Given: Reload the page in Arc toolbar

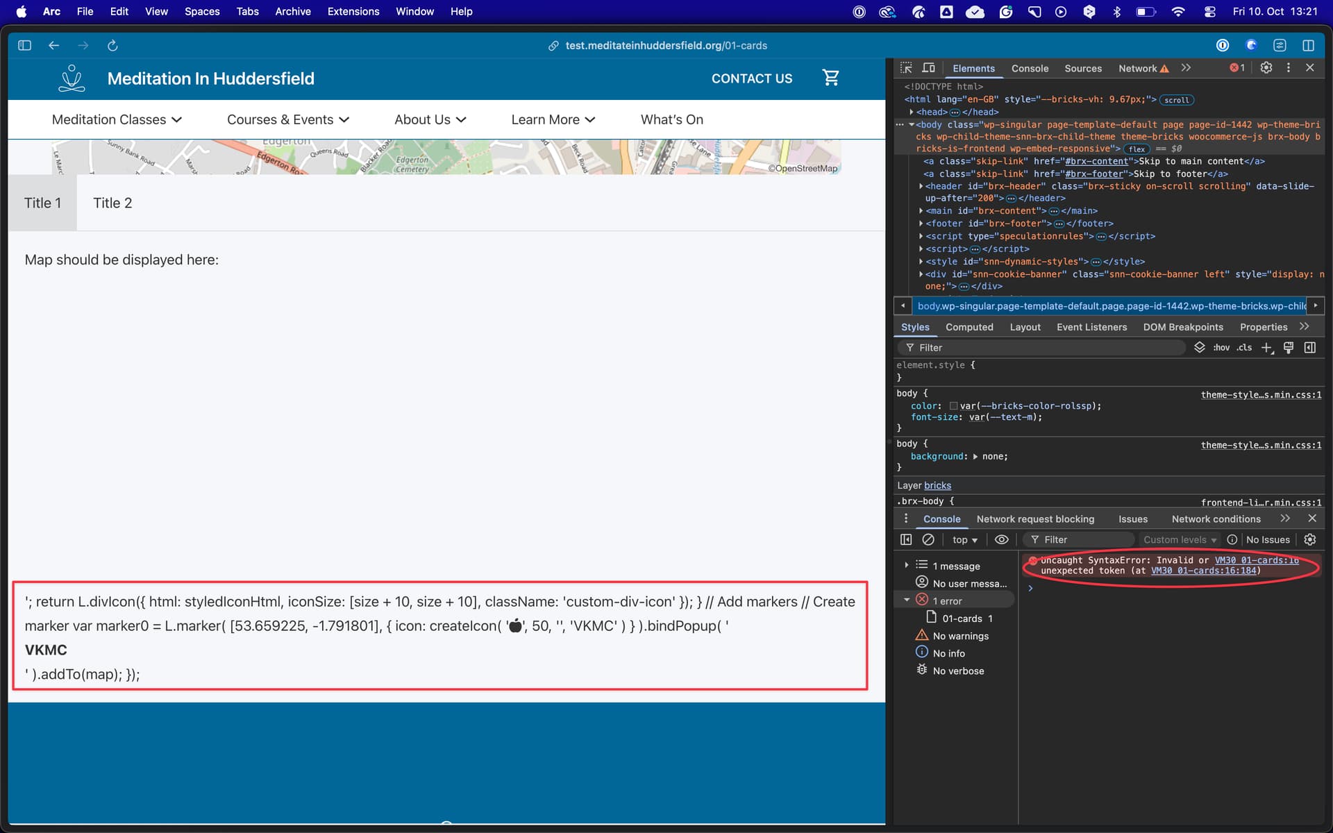Looking at the screenshot, I should click(x=112, y=46).
